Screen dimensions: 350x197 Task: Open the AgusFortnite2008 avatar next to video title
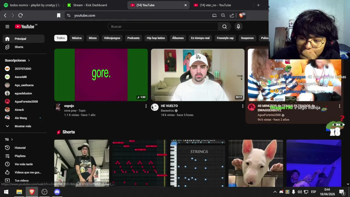coord(252,107)
